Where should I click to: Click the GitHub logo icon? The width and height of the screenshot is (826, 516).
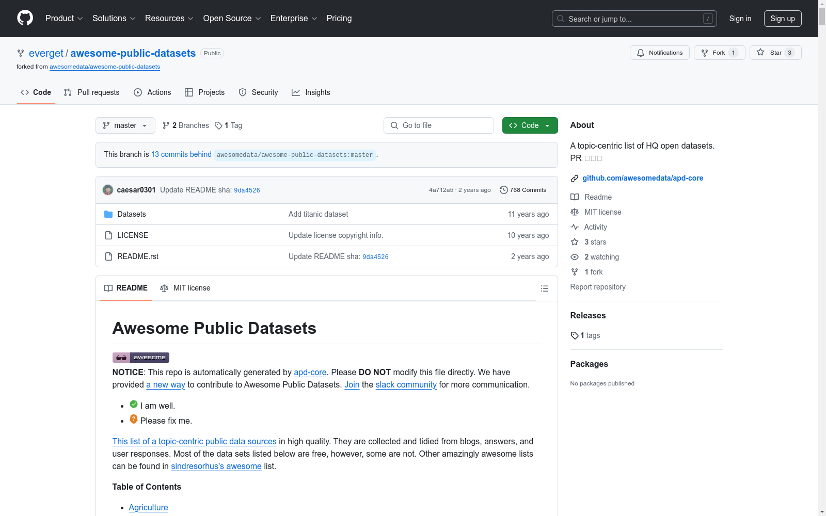click(x=25, y=18)
